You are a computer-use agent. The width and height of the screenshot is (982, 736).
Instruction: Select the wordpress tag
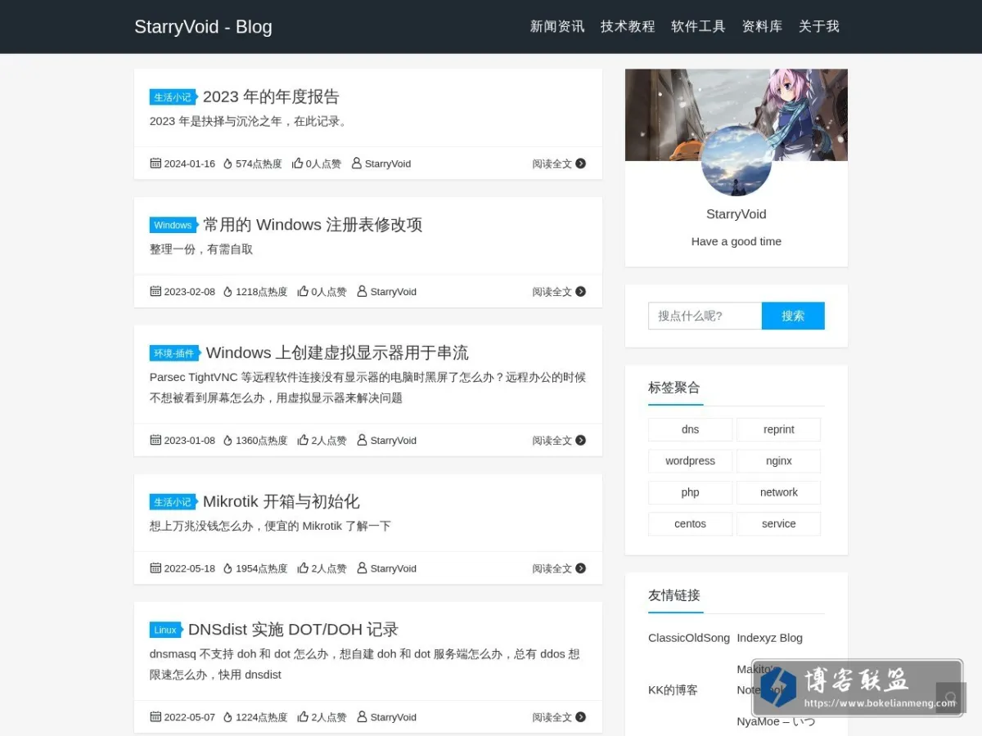pos(691,461)
